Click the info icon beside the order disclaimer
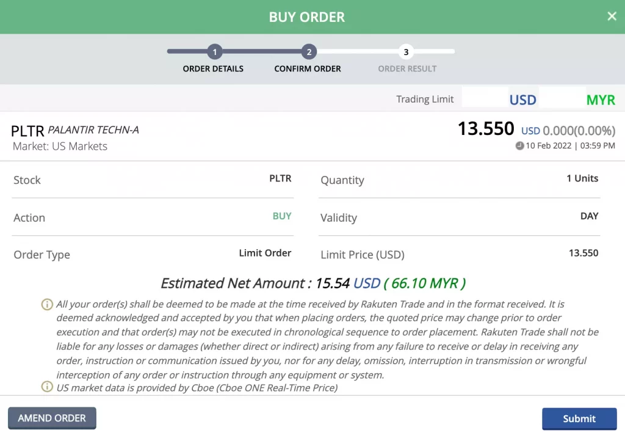Image resolution: width=625 pixels, height=441 pixels. (47, 304)
